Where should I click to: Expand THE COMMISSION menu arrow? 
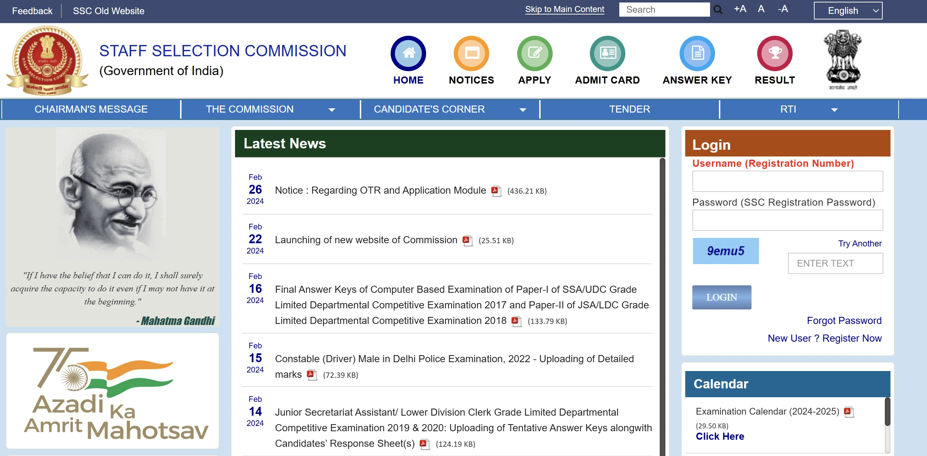[x=332, y=110]
